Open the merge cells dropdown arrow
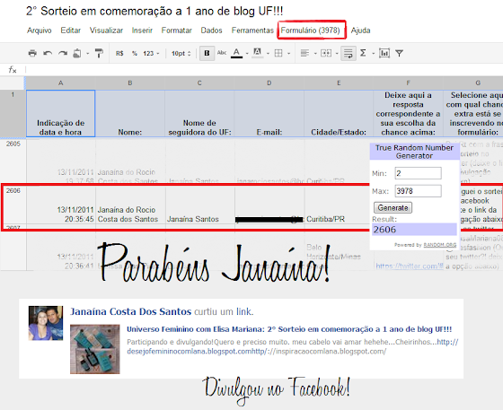This screenshot has width=503, height=410. point(337,54)
